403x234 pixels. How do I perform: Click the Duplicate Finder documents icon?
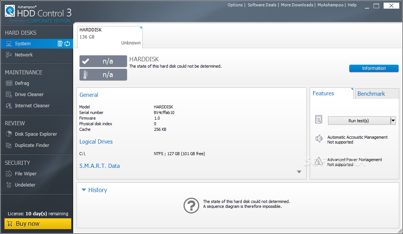pos(9,145)
